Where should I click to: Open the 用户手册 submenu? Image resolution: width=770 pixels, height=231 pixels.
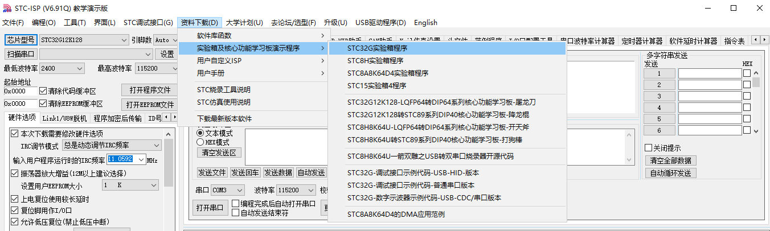tap(253, 73)
